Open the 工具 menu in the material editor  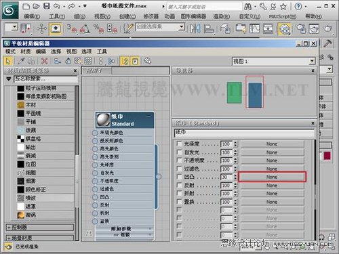[x=102, y=51]
